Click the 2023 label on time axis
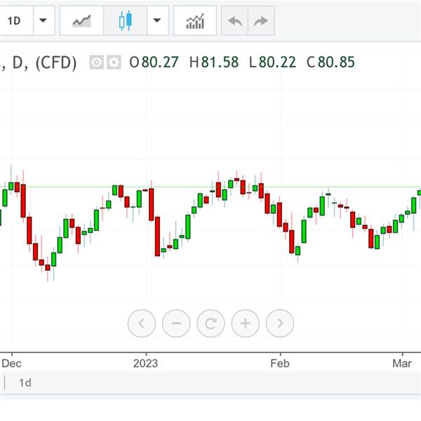Viewport: 421px width, 421px height. (x=145, y=363)
